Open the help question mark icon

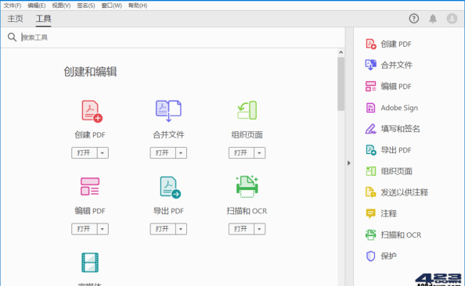[413, 19]
